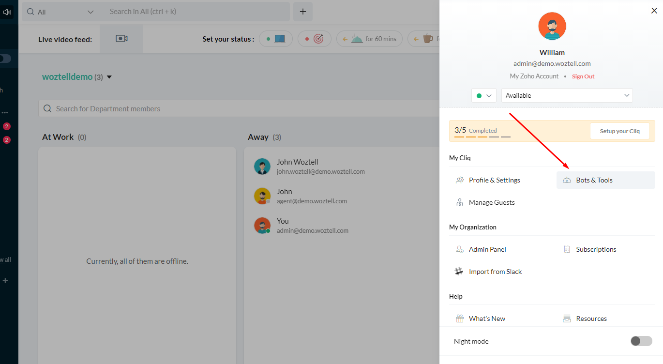Screen dimensions: 663x364
Task: Click the Search in All field
Action: pyautogui.click(x=195, y=12)
